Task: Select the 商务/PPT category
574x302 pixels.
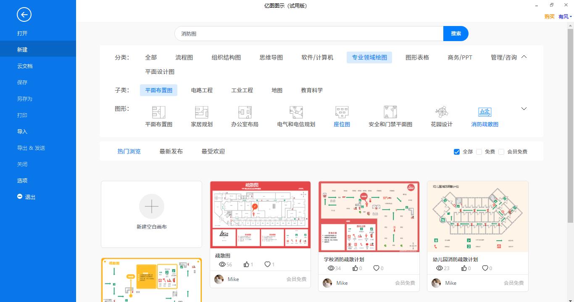Action: pyautogui.click(x=460, y=57)
